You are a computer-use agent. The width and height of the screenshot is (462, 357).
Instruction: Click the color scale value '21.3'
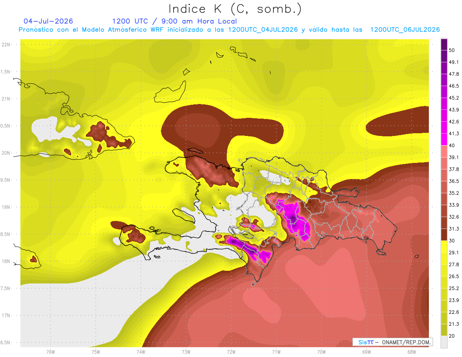click(454, 324)
